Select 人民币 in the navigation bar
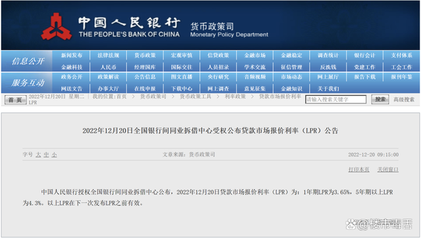The image size is (421, 239). coord(108,67)
